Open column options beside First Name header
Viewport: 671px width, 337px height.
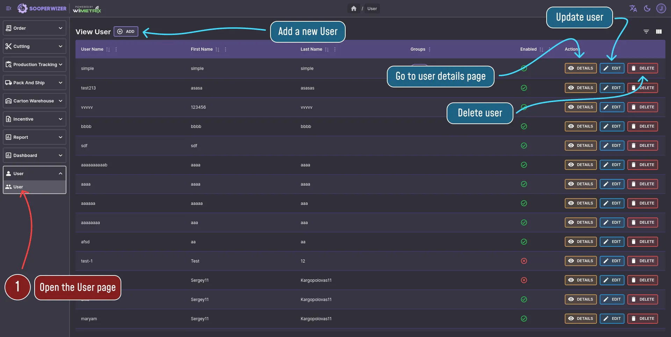click(x=225, y=49)
